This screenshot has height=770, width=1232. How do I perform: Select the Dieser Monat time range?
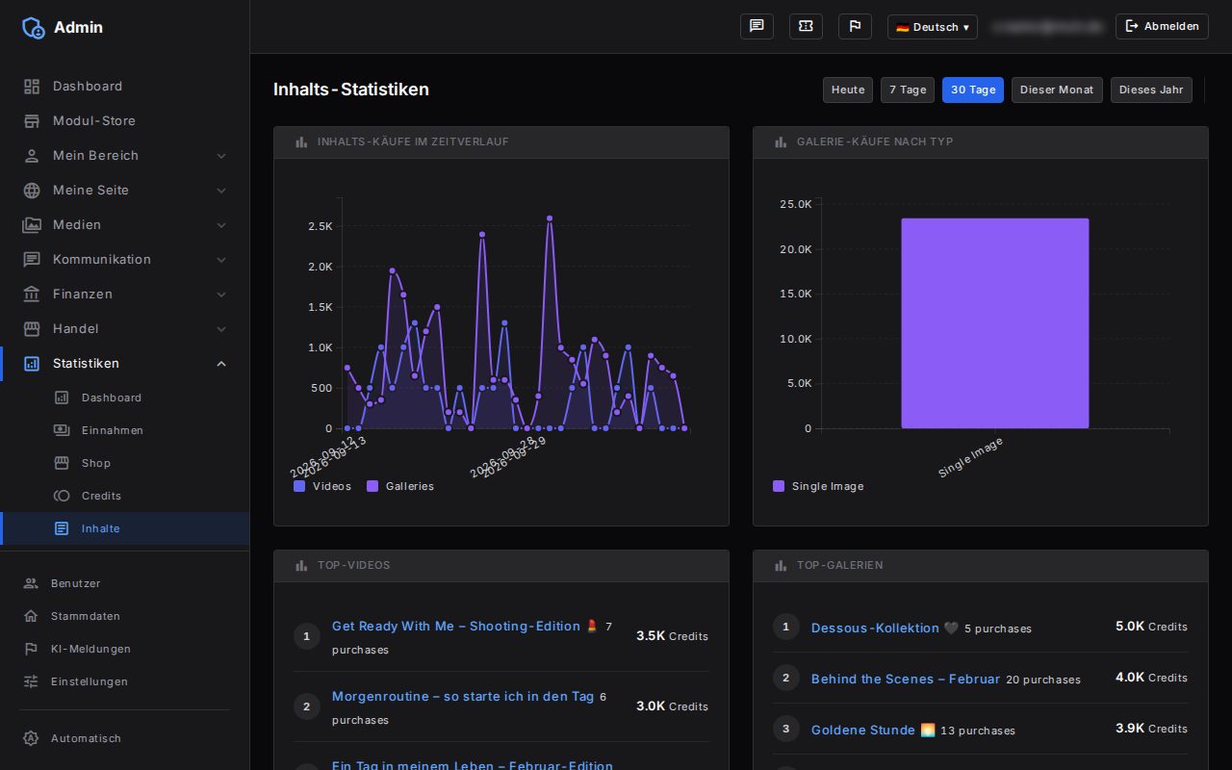(x=1057, y=90)
